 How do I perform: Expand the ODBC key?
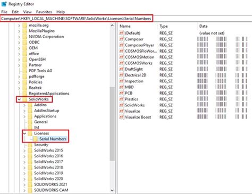pos(19,43)
